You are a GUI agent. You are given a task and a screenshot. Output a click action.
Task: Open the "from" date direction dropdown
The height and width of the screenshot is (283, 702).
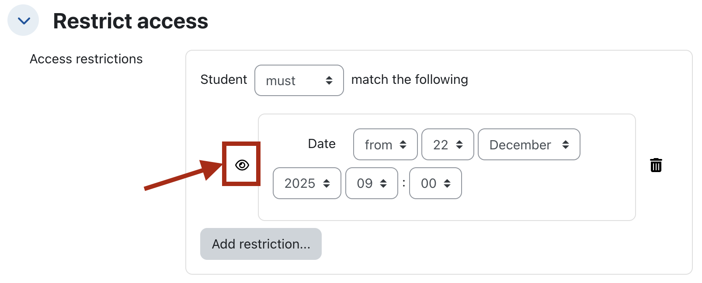(x=385, y=145)
